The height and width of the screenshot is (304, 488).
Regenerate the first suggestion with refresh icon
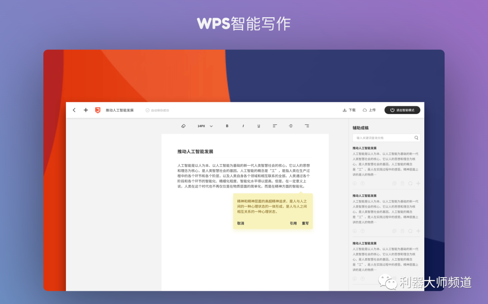[410, 183]
